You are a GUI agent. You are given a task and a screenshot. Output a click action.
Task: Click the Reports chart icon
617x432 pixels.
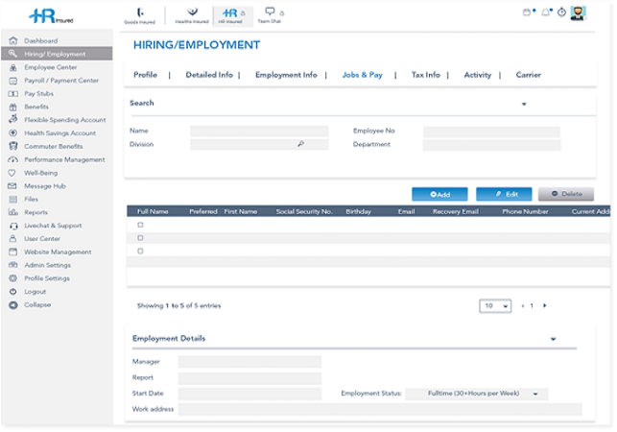13,212
